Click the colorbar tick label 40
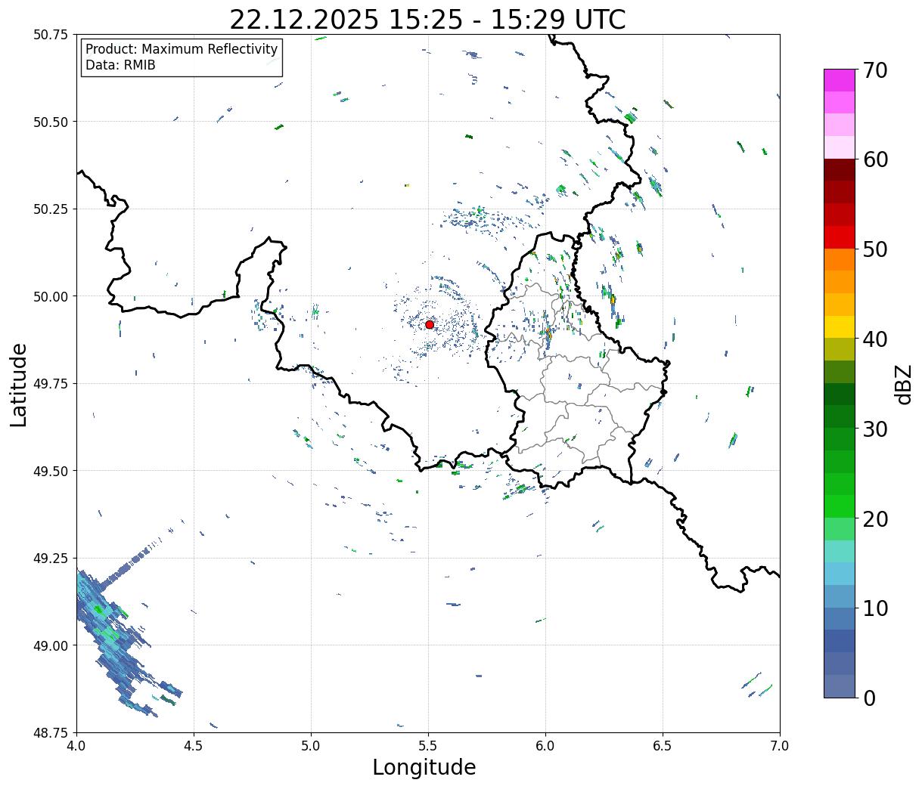The width and height of the screenshot is (922, 786). point(875,339)
